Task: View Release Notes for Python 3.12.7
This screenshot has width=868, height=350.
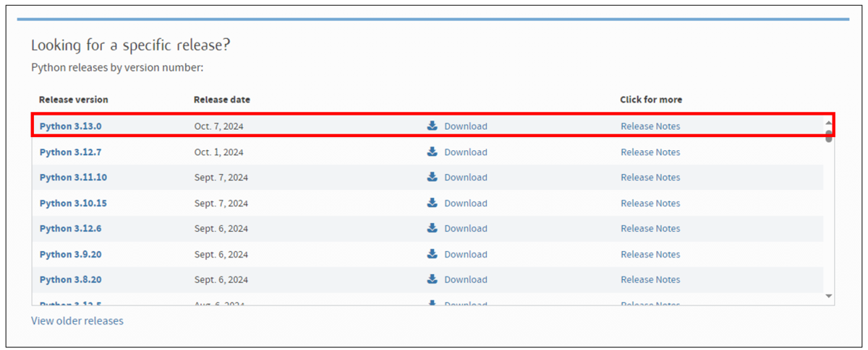Action: click(x=650, y=152)
